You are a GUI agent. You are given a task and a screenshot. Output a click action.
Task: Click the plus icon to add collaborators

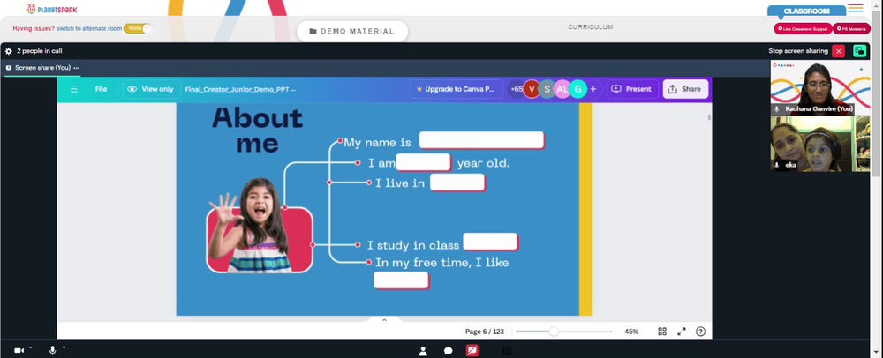coord(593,89)
